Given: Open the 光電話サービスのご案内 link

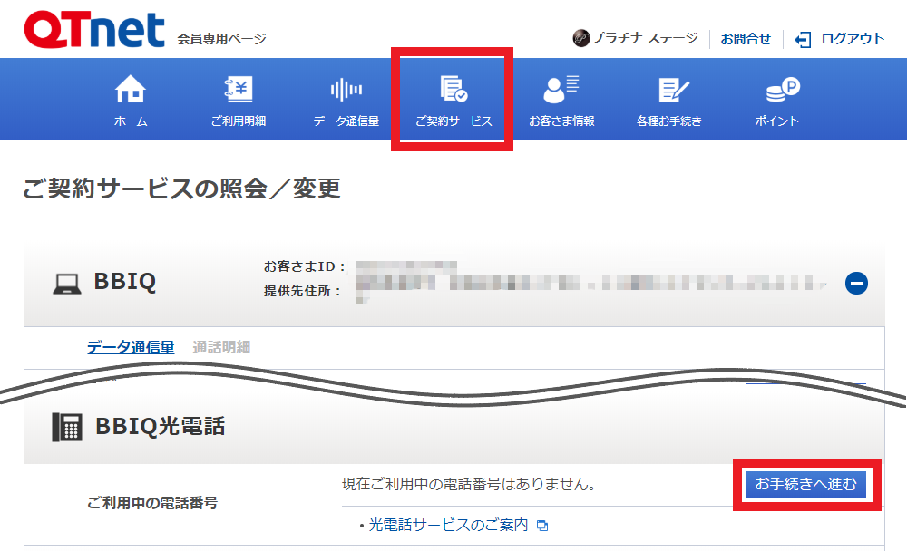Looking at the screenshot, I should tap(448, 525).
